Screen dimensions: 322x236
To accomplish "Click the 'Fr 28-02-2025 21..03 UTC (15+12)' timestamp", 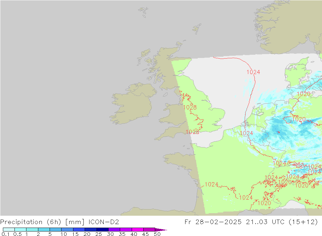I will click(251, 222).
